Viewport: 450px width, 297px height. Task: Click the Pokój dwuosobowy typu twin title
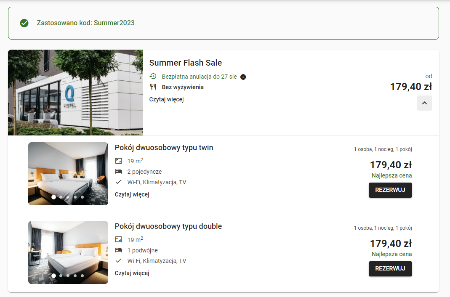click(x=164, y=148)
